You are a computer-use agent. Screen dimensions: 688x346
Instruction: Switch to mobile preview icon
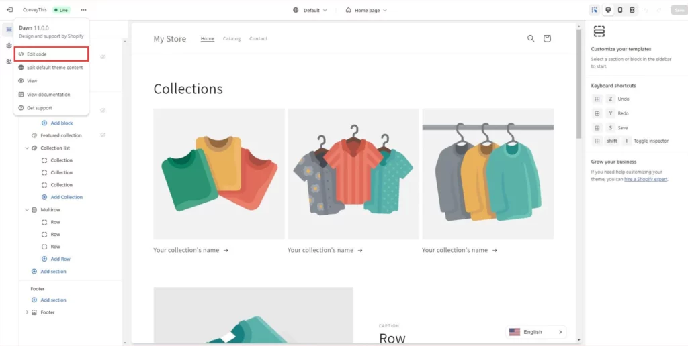pyautogui.click(x=620, y=10)
